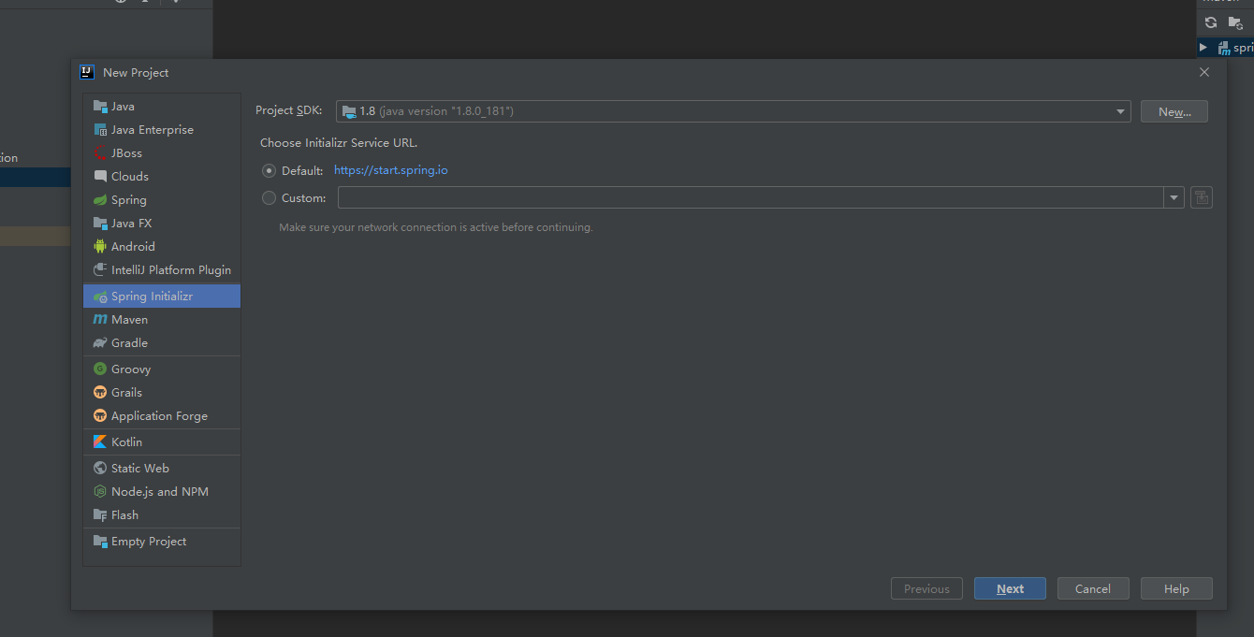Select Empty Project in the list

point(161,542)
